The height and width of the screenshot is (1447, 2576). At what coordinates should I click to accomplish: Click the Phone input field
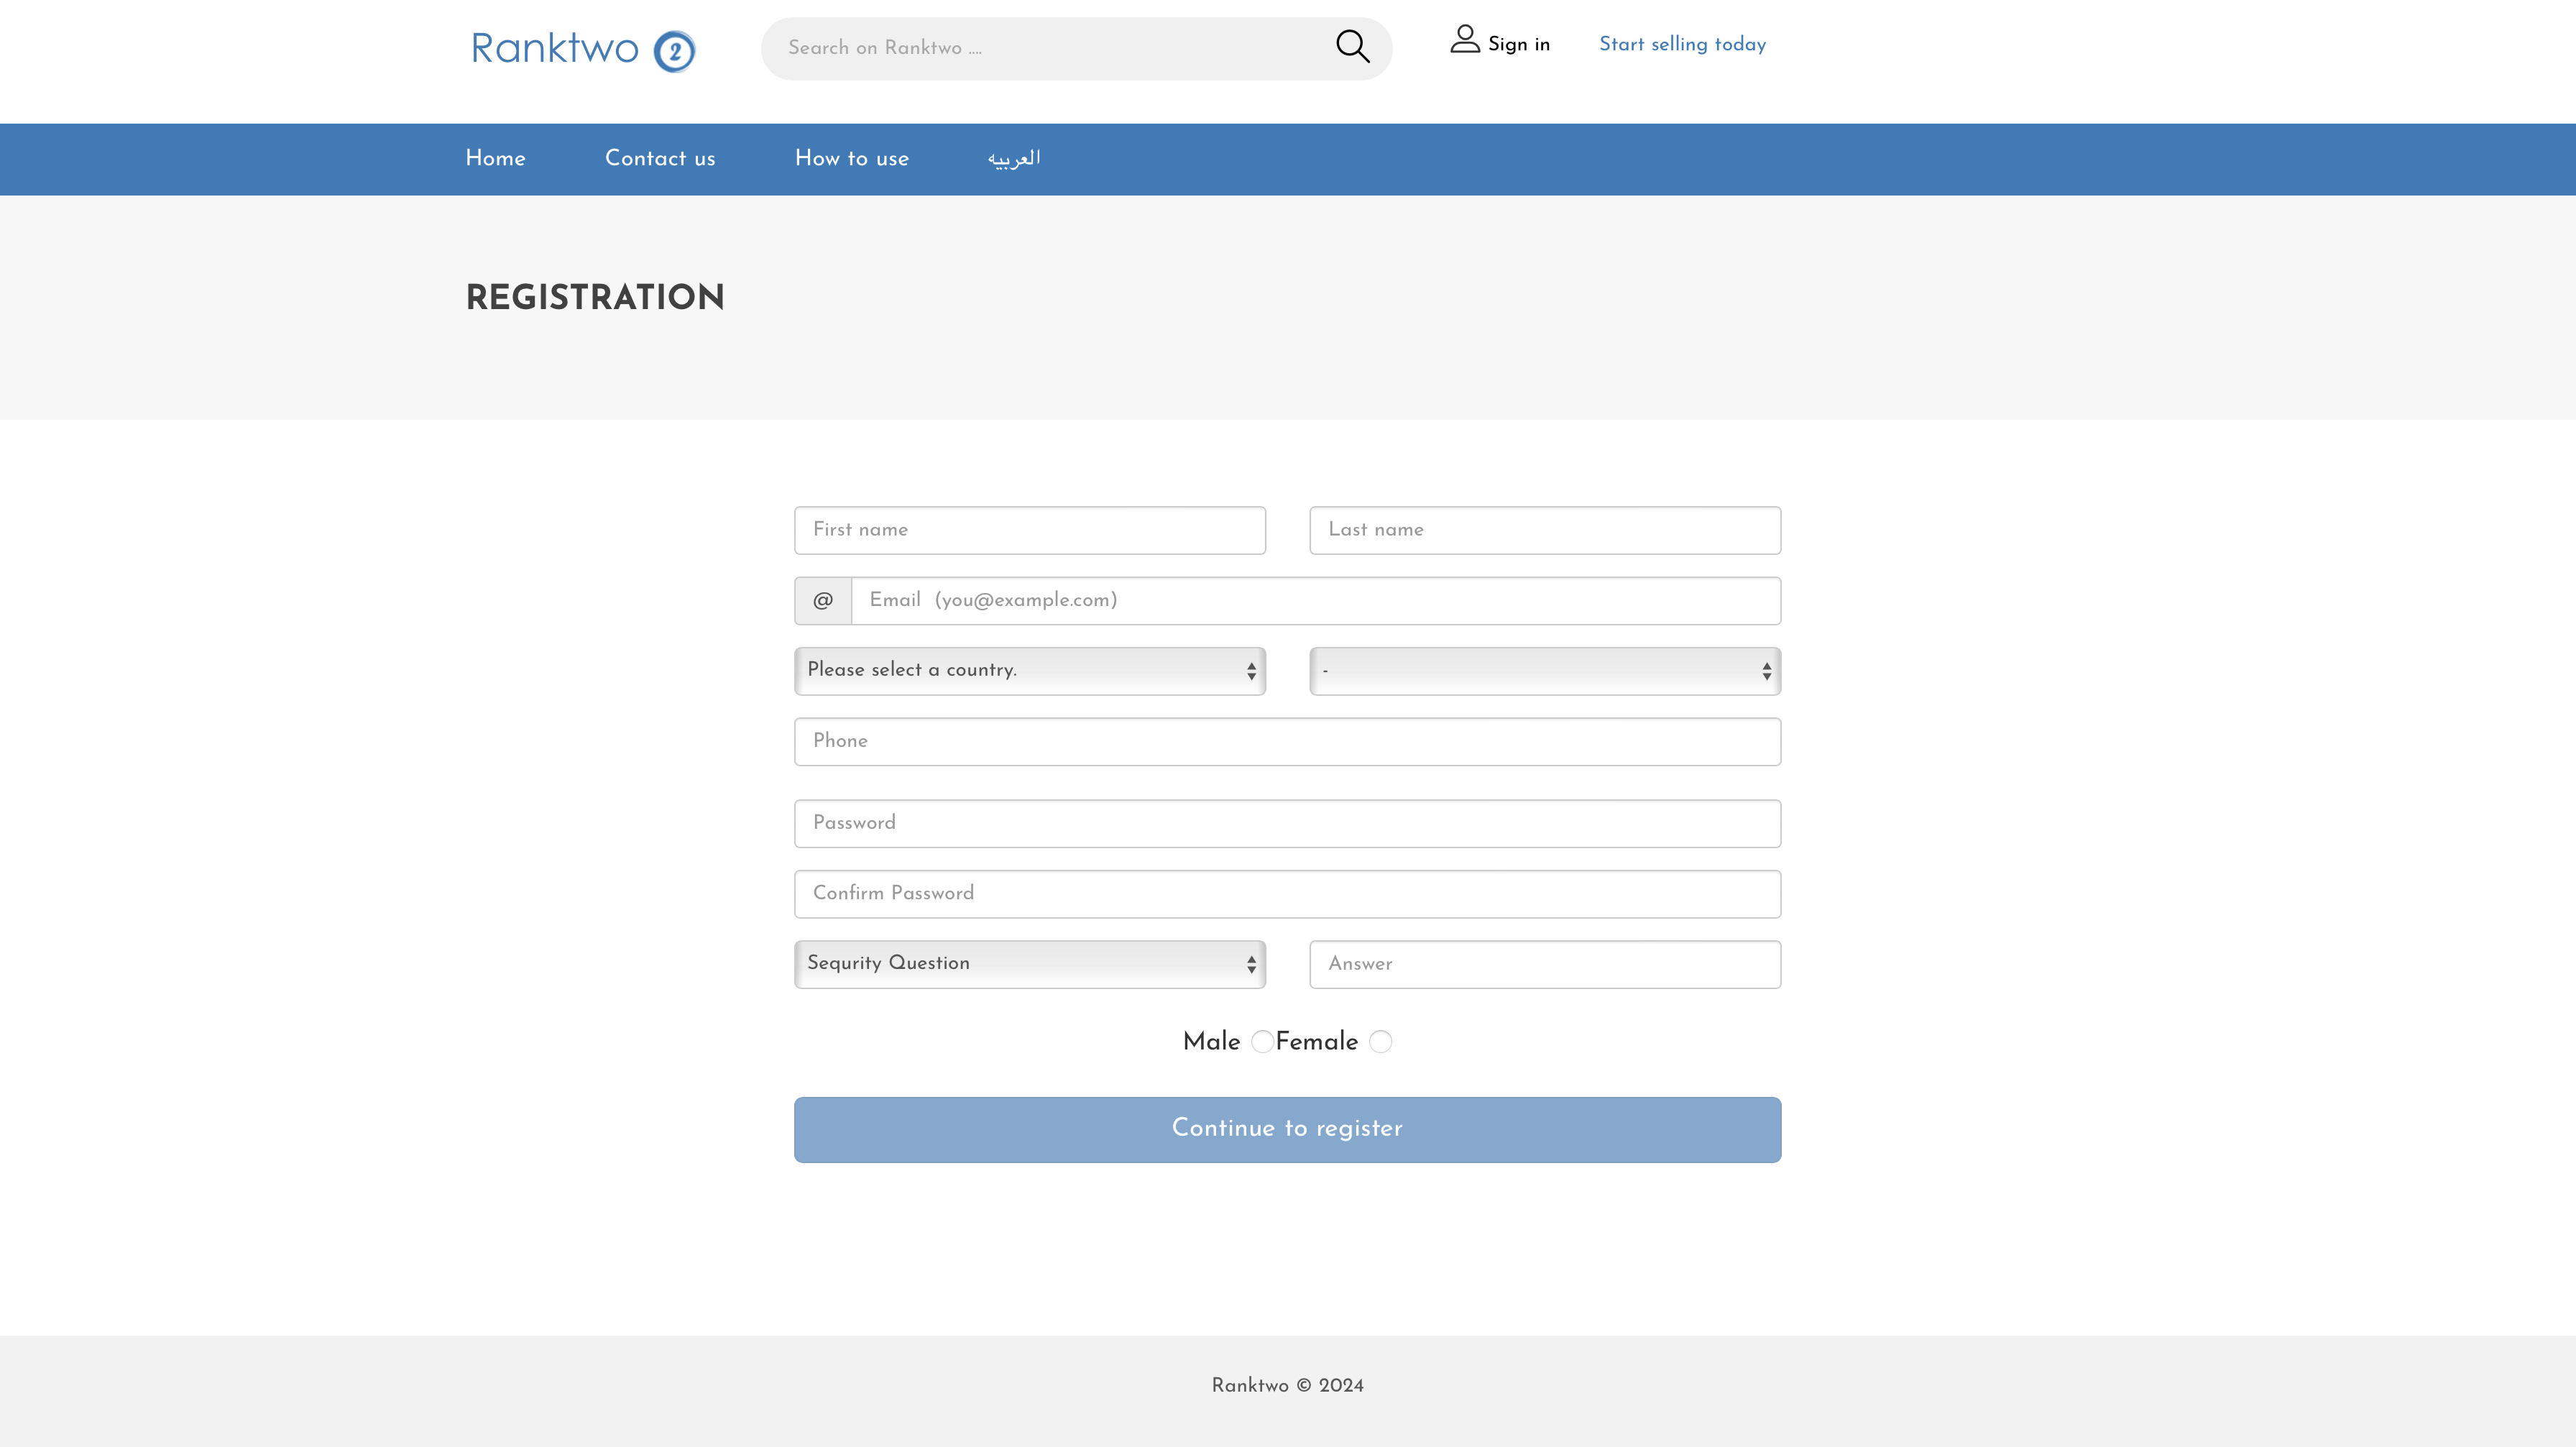1287,742
